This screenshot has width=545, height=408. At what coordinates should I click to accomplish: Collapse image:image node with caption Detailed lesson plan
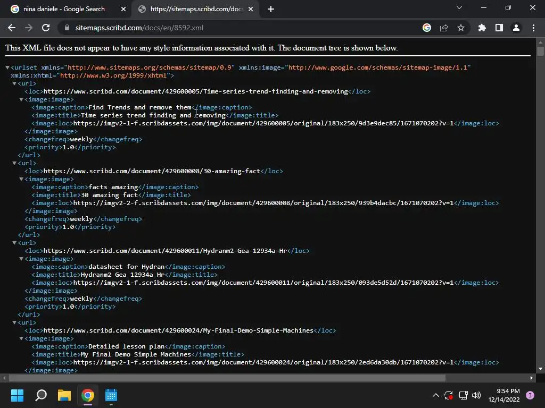point(21,338)
